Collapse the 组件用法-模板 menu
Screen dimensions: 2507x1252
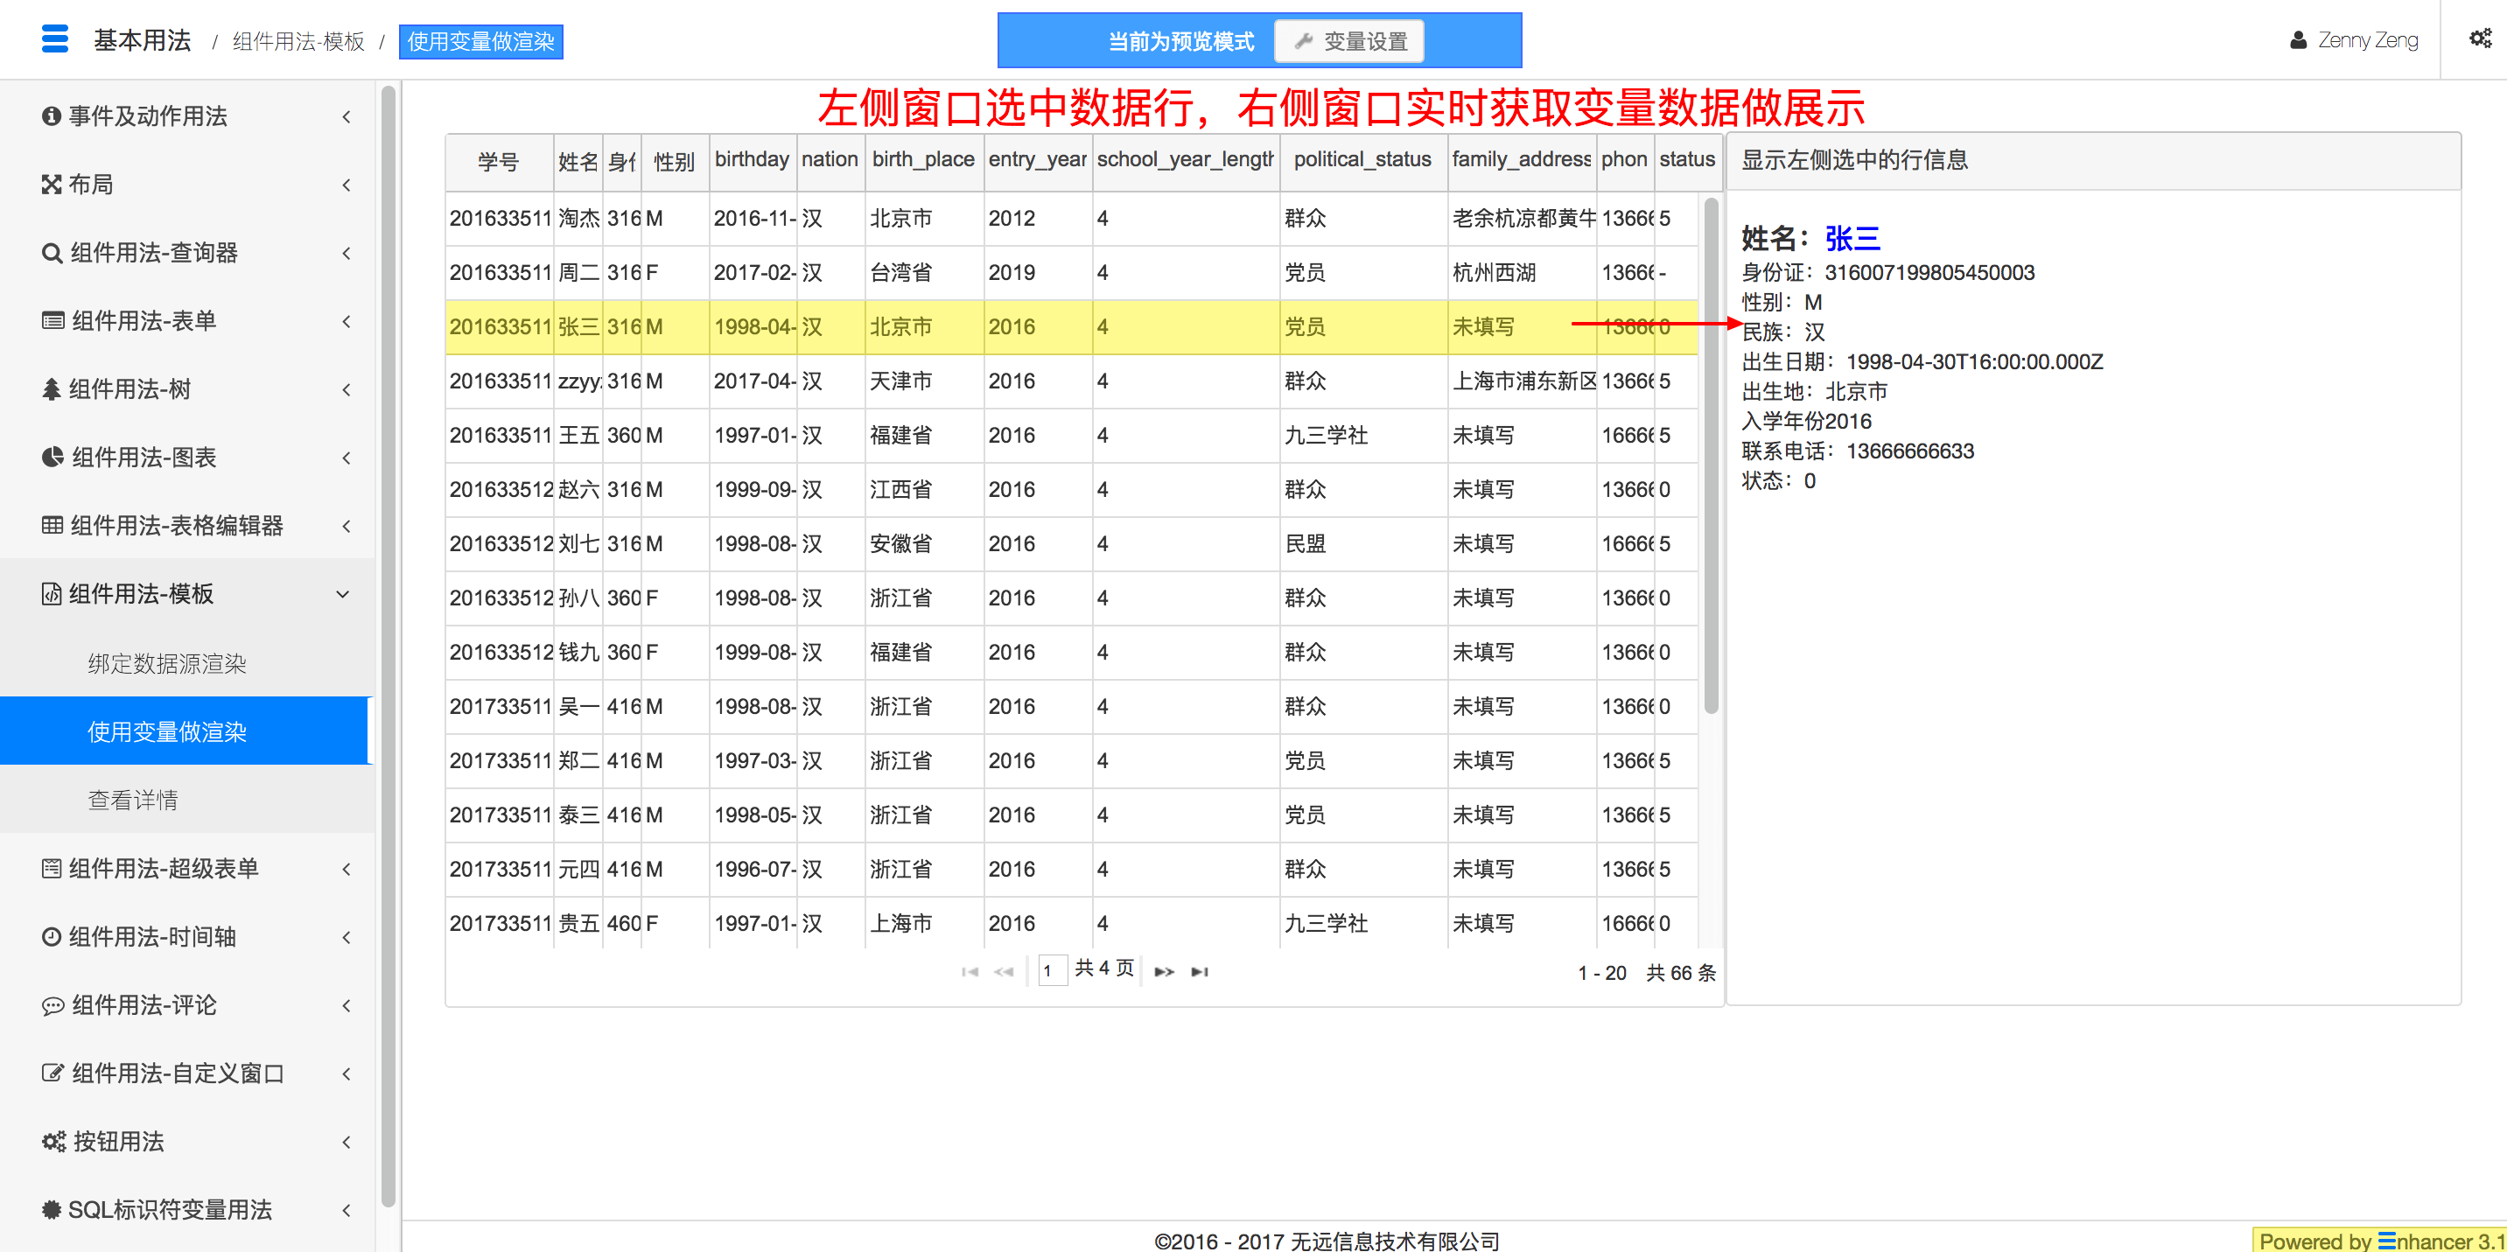pos(342,593)
